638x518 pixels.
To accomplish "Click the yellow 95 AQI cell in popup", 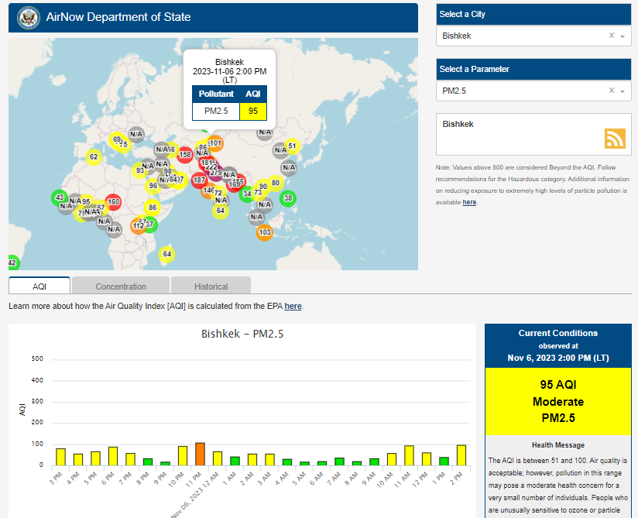I will coord(252,111).
